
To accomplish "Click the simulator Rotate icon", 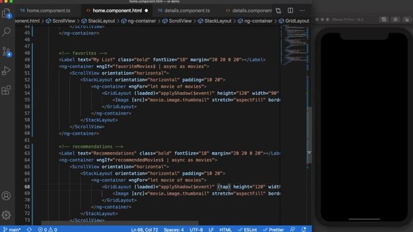I will coord(407,19).
